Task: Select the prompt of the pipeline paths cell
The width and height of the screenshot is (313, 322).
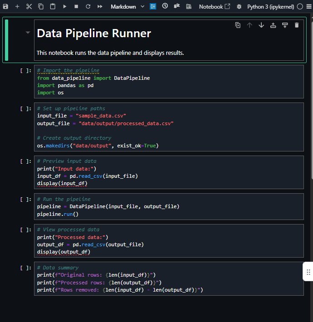Action: [x=26, y=109]
